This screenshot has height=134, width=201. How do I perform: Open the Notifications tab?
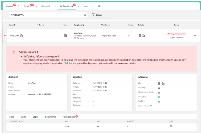pos(69,117)
